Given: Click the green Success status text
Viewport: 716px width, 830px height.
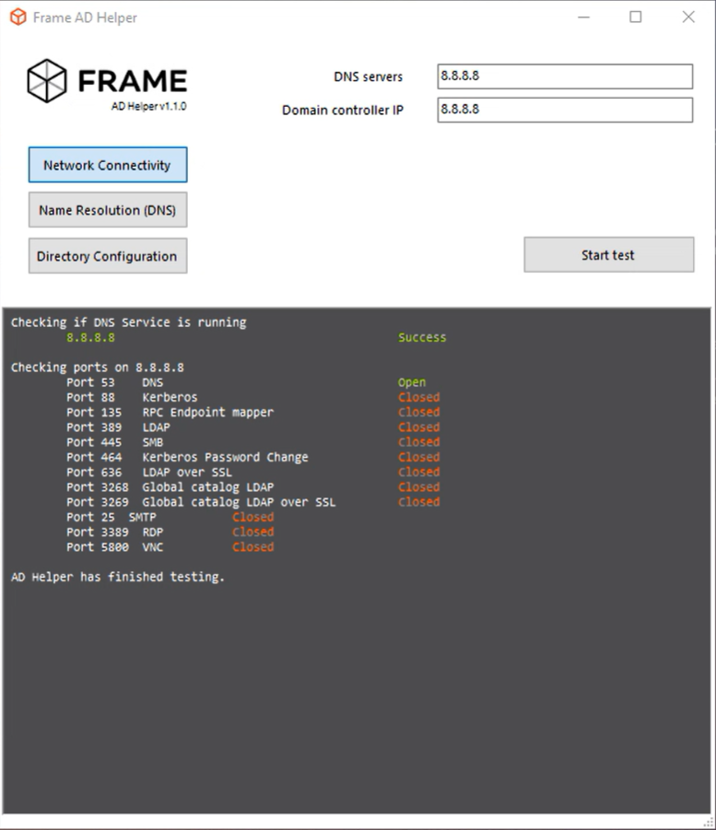Looking at the screenshot, I should [x=422, y=337].
